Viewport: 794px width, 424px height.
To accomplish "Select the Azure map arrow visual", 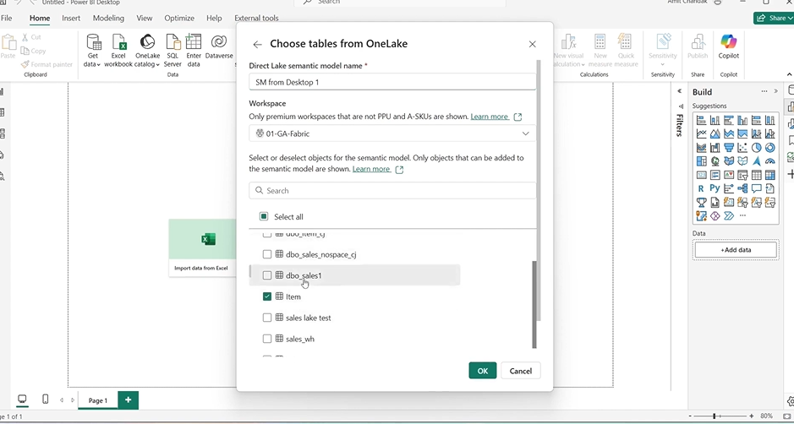I will point(756,161).
